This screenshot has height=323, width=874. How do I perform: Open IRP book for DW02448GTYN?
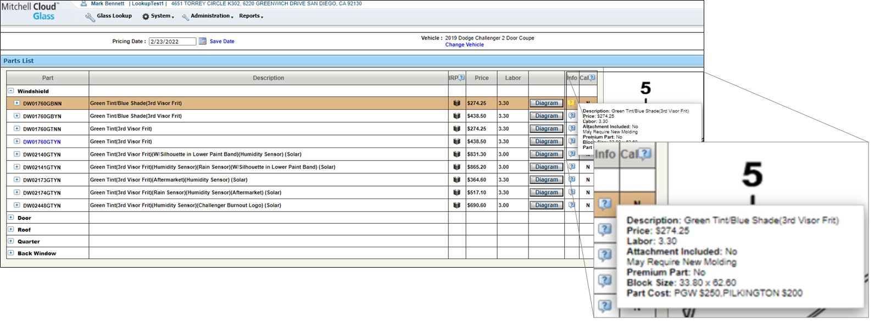point(457,205)
